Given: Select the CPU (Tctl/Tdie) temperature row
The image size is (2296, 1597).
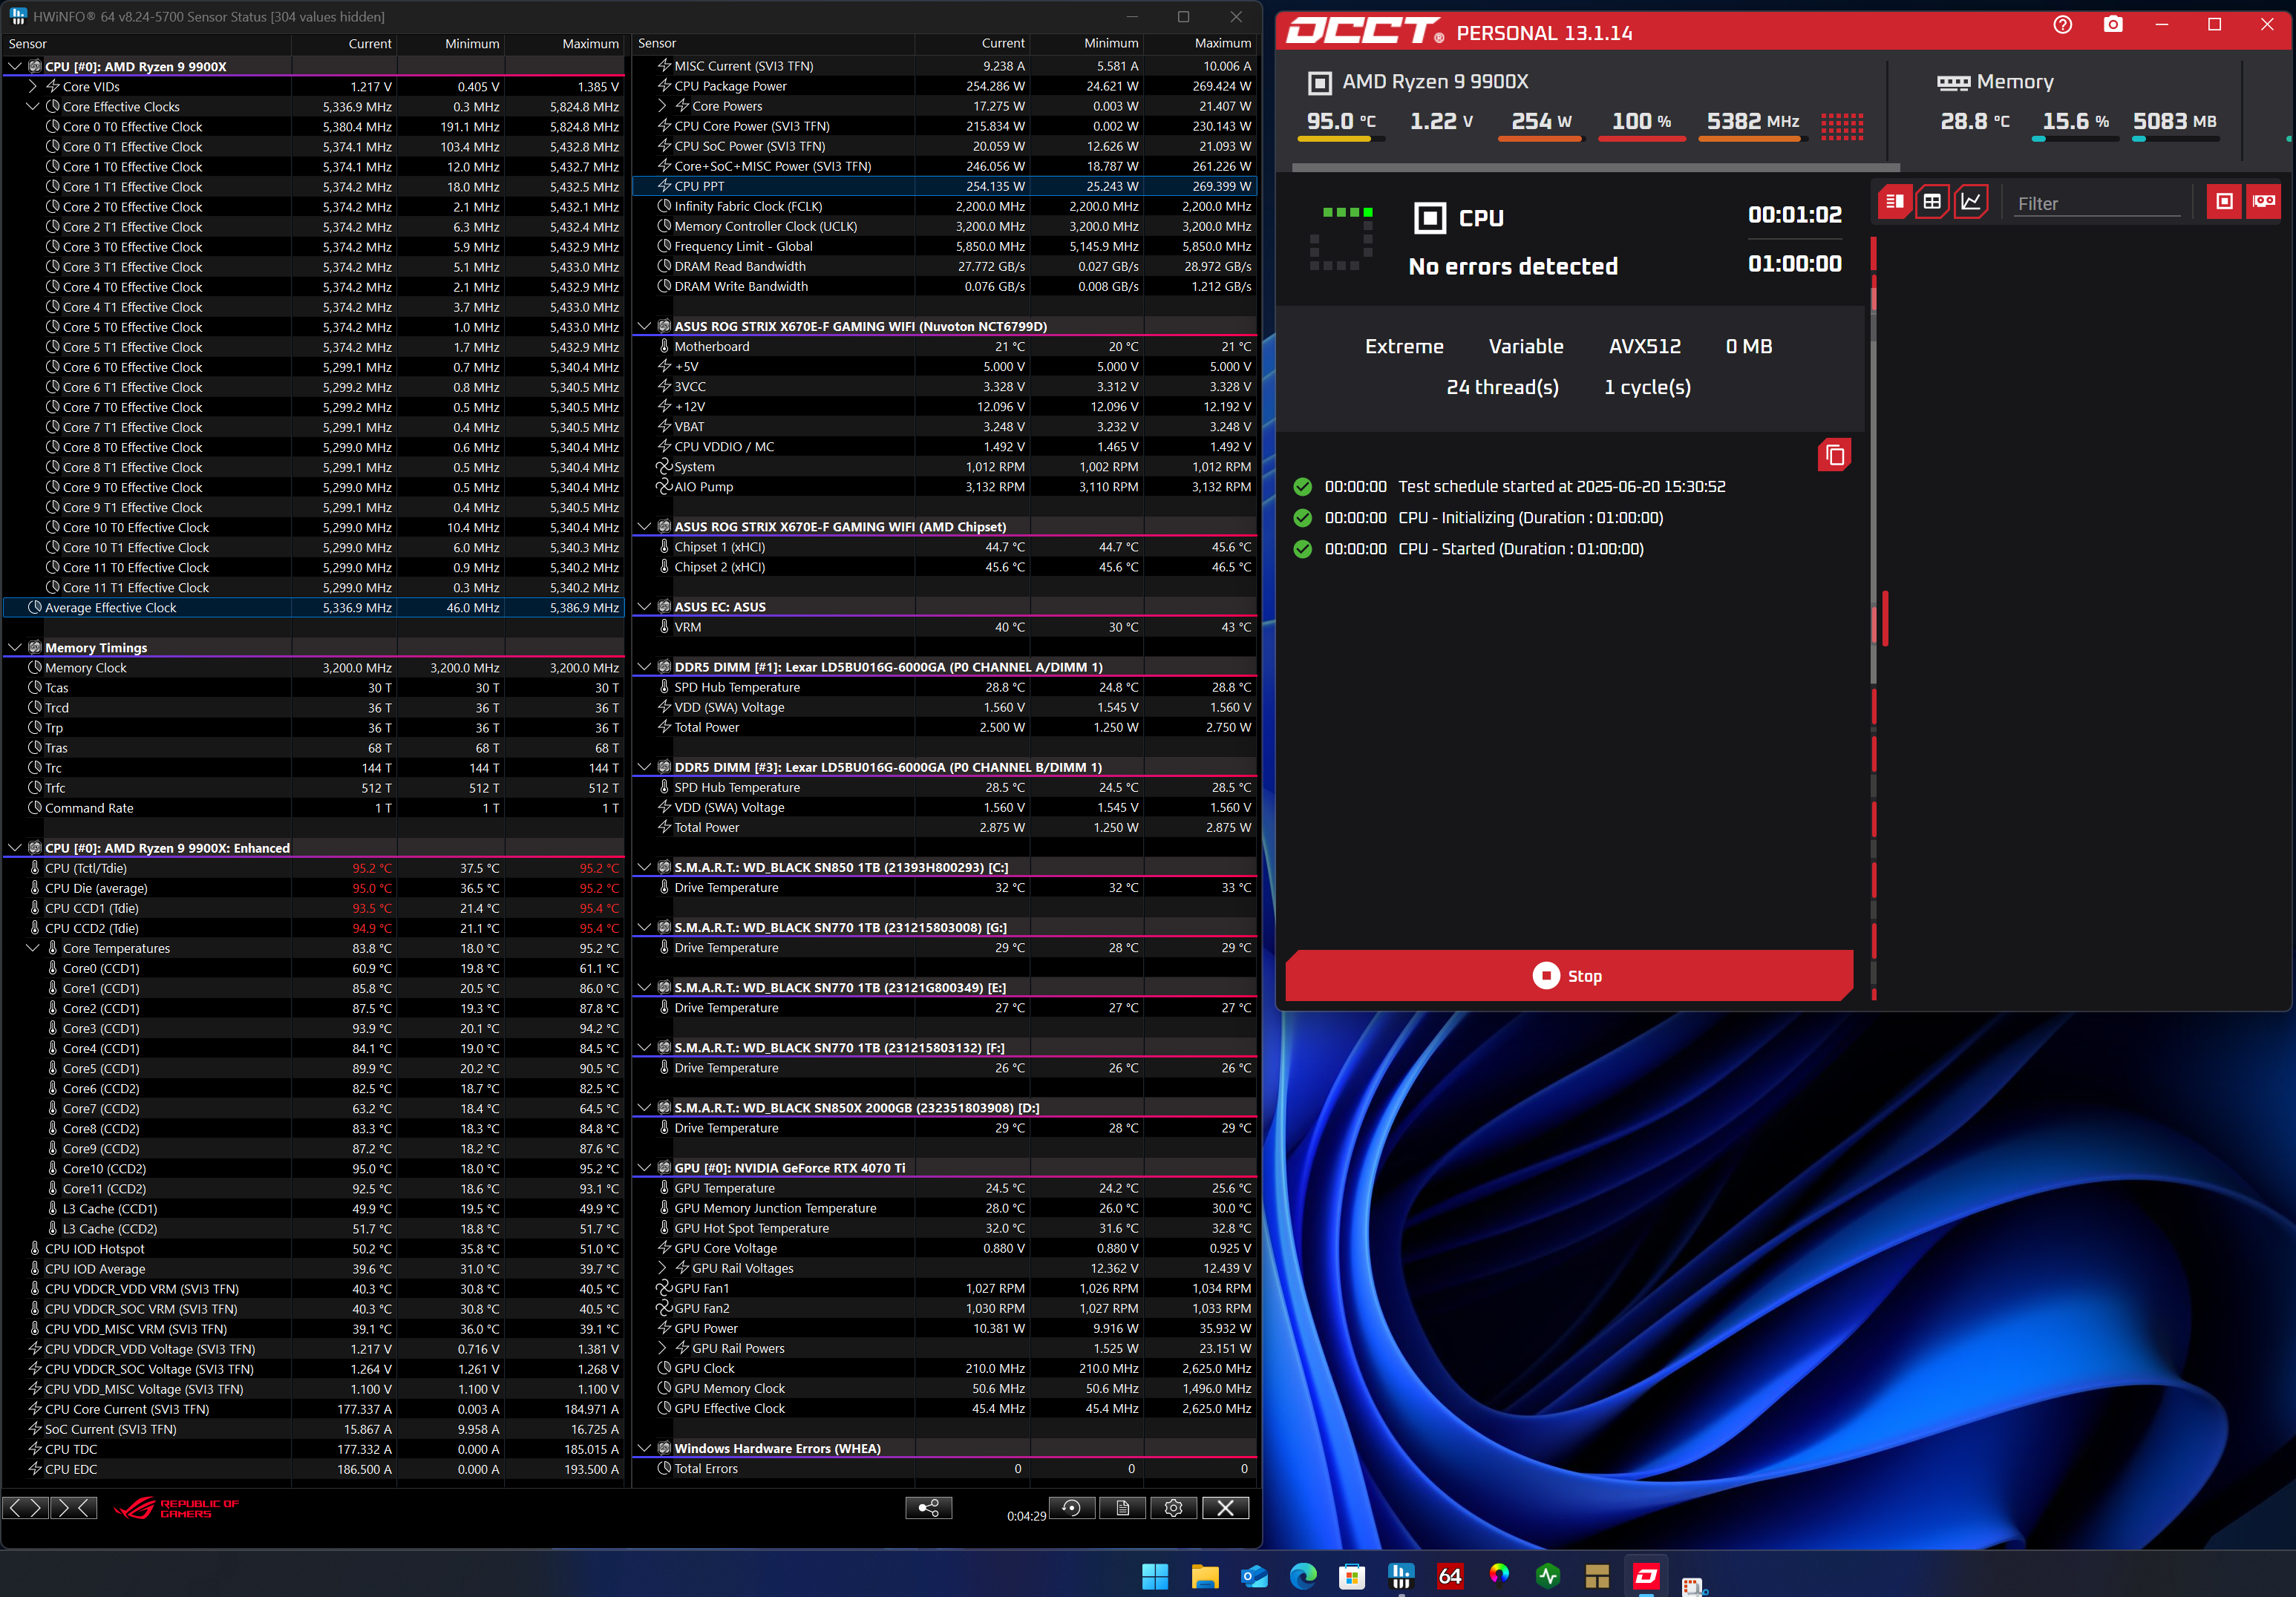Looking at the screenshot, I should click(314, 868).
